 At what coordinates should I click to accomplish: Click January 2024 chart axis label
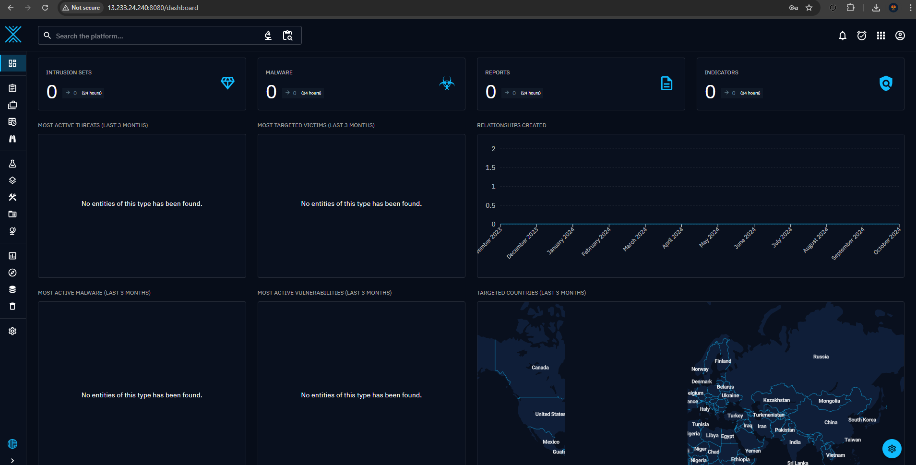click(x=560, y=241)
